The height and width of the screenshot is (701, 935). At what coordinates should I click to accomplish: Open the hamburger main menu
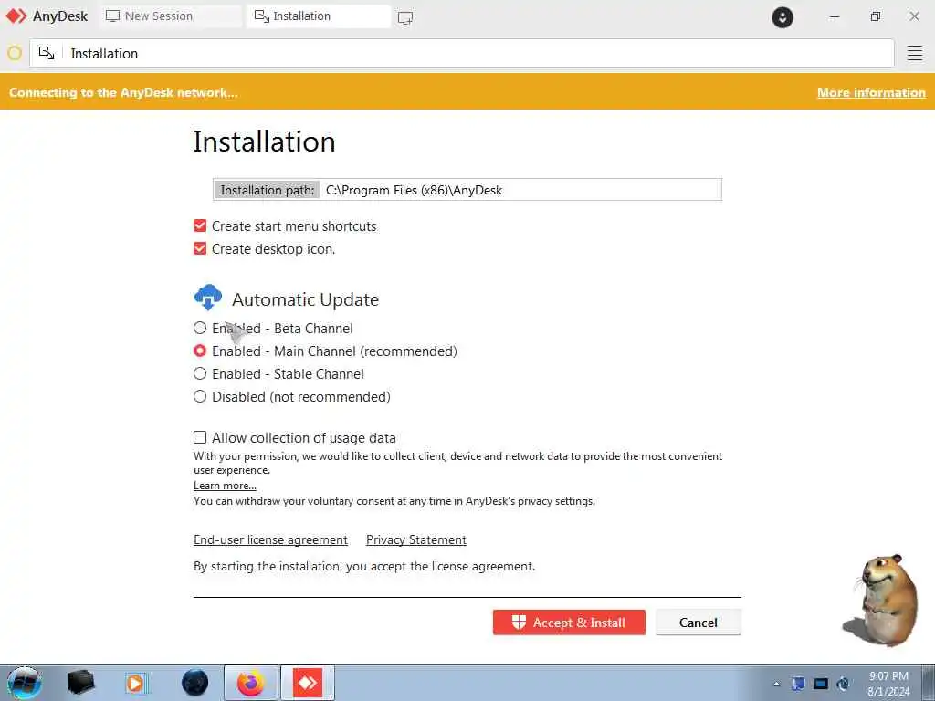click(915, 53)
